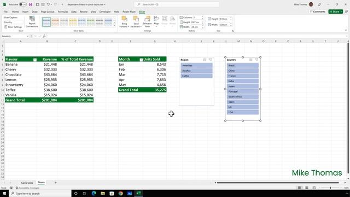Viewport: 350px width, 197px height.
Task: Click into the Slicer Caption field
Action: (13, 22)
